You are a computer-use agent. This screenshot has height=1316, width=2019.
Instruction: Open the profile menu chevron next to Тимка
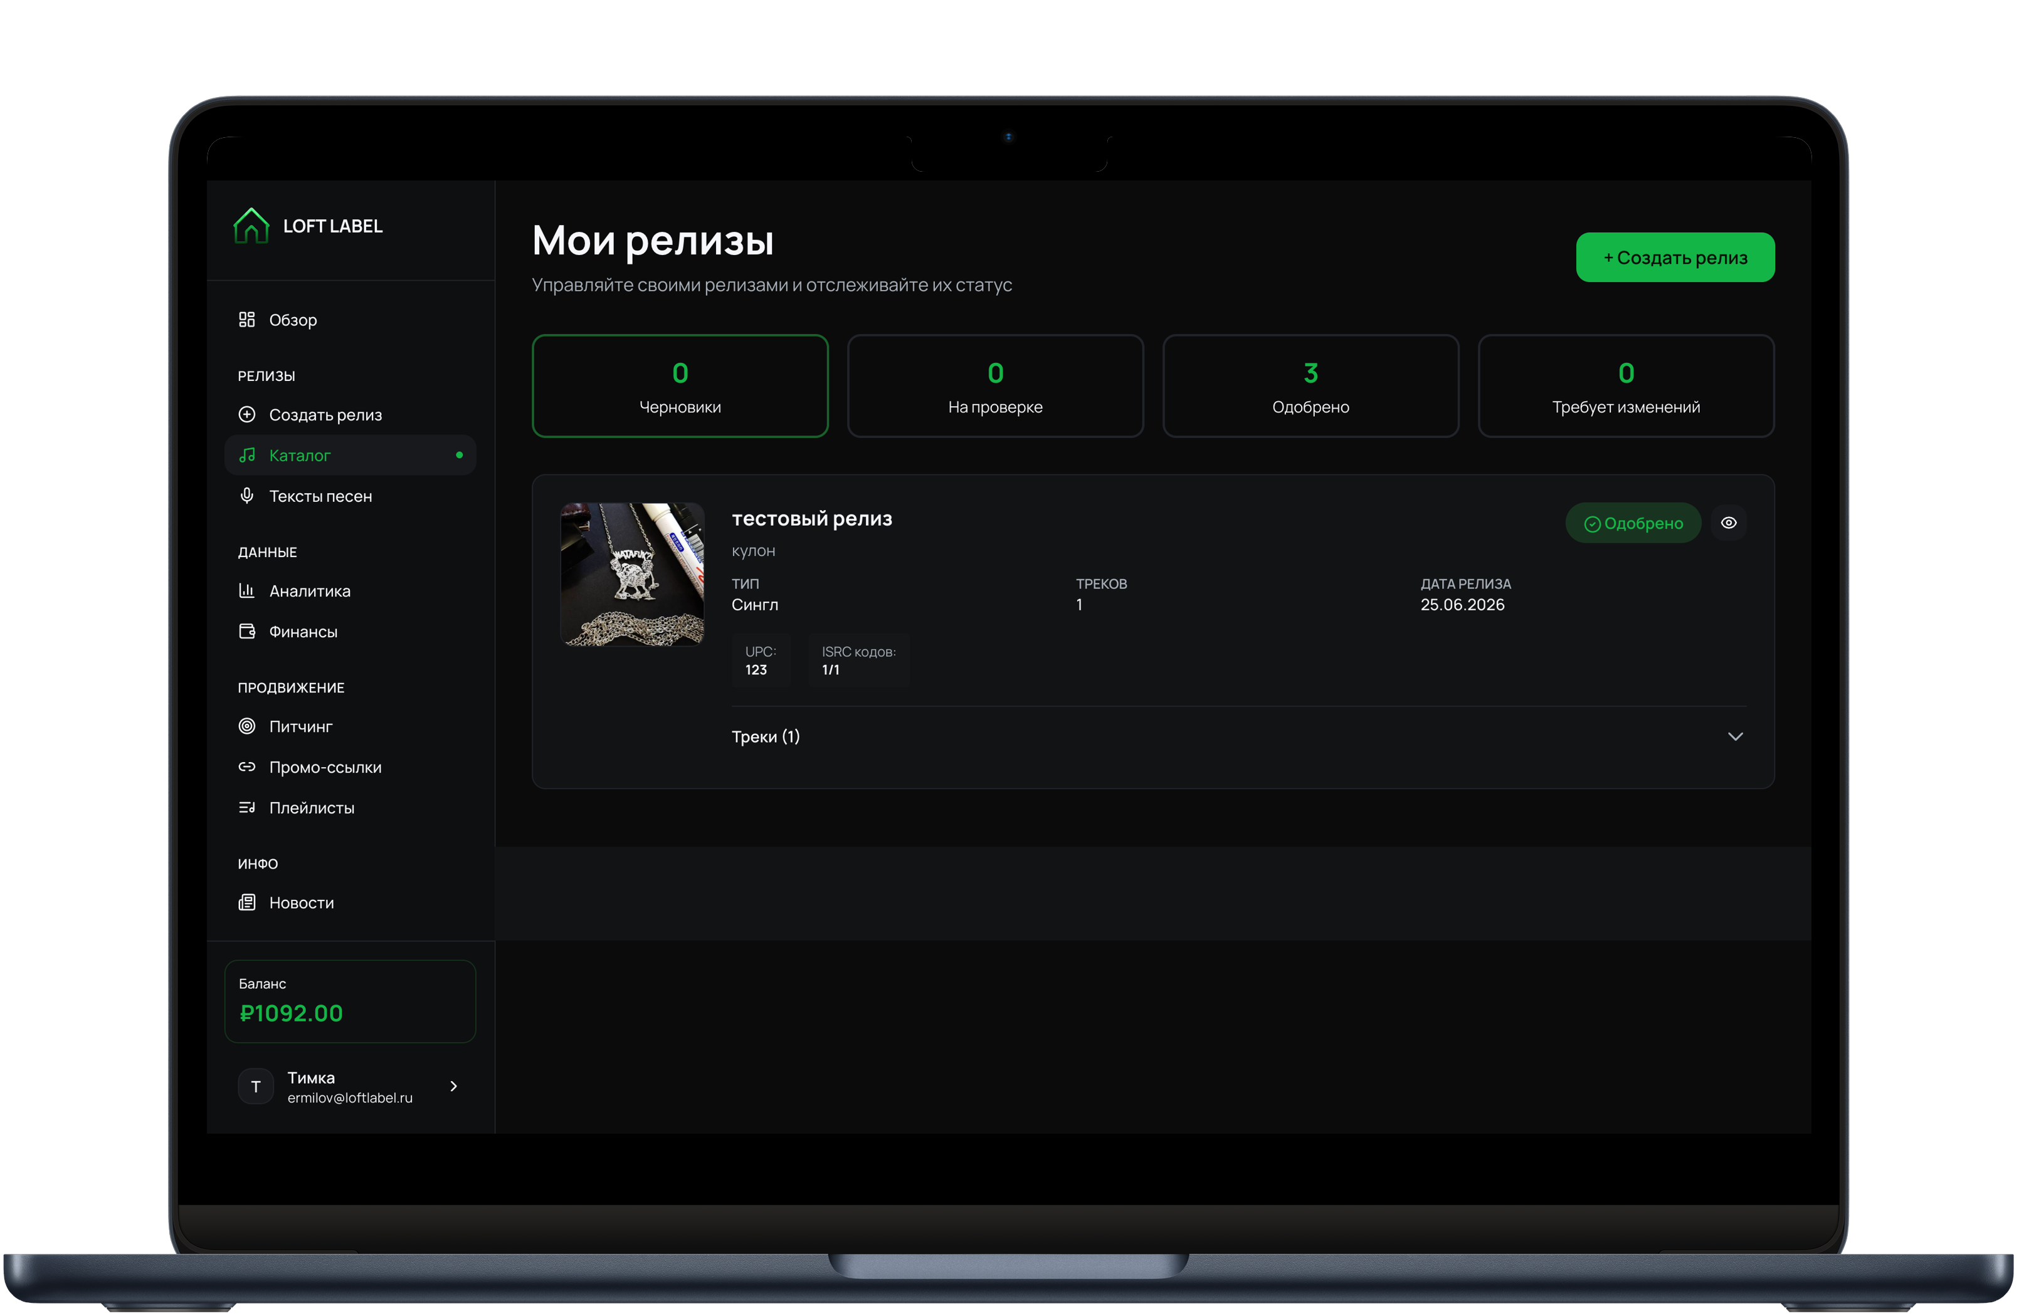pos(454,1086)
